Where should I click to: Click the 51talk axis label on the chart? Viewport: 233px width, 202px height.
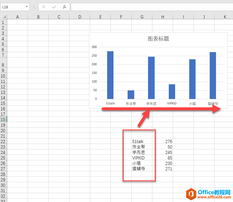tap(110, 103)
